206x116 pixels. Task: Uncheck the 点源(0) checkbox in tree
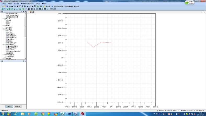point(7,31)
